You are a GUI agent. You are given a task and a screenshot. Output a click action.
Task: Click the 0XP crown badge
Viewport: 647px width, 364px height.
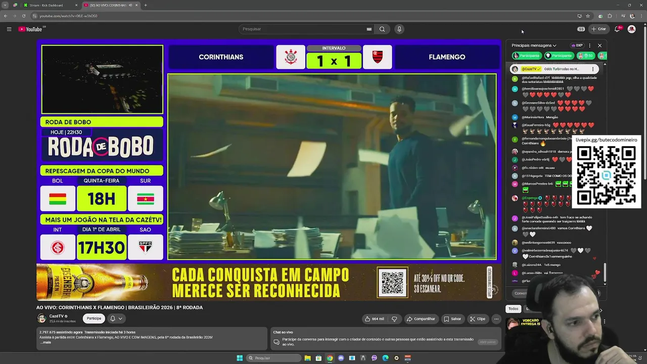pyautogui.click(x=577, y=45)
